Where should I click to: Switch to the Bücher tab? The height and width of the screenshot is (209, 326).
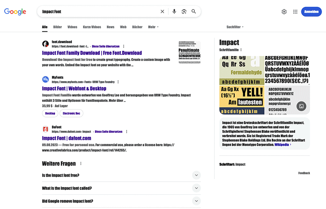point(137,27)
